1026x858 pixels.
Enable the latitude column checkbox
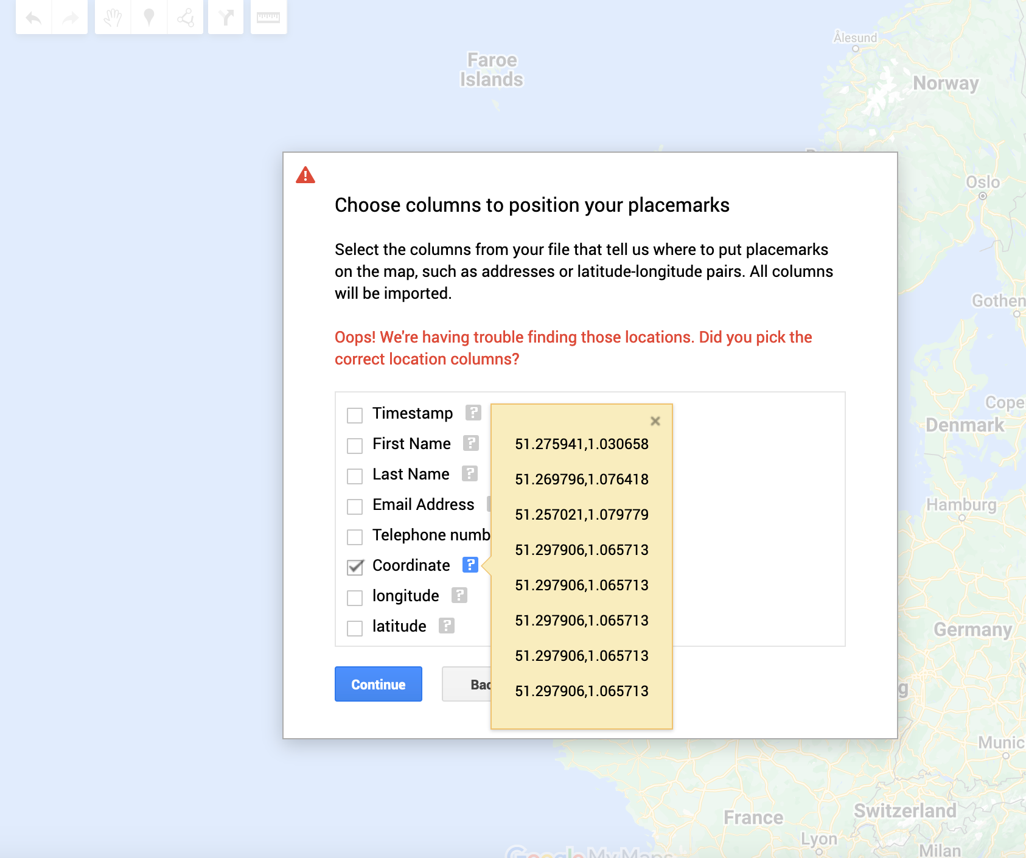click(x=355, y=628)
